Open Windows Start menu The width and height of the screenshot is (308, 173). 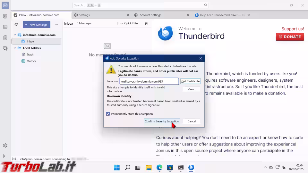[117, 168]
